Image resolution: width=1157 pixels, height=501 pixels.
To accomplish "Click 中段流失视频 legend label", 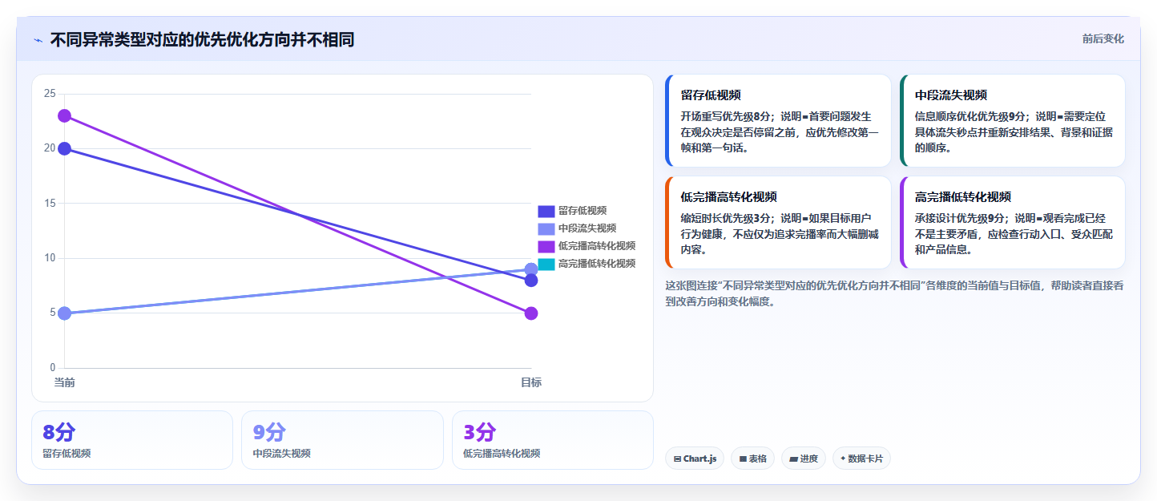I will click(587, 228).
